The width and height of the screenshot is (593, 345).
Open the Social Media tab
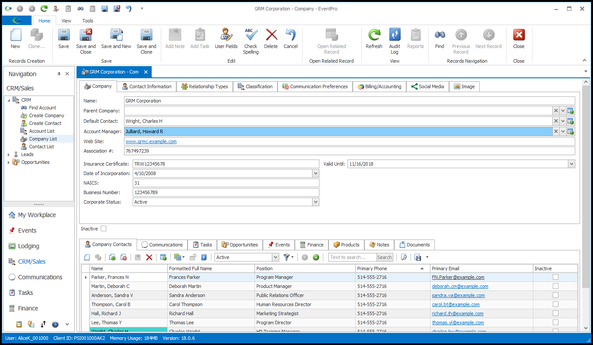point(427,86)
